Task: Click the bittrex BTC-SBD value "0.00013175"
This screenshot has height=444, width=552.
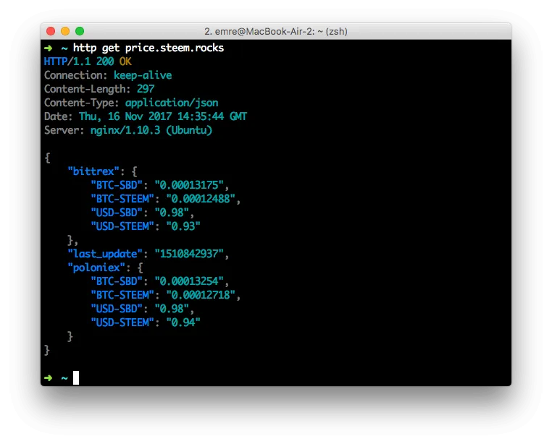Action: tap(189, 185)
